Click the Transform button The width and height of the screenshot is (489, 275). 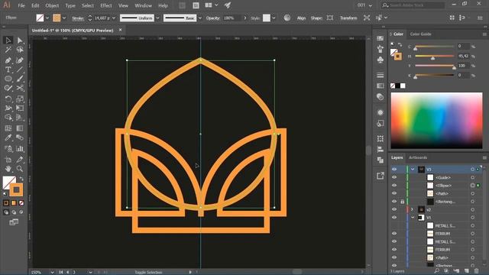coord(348,18)
